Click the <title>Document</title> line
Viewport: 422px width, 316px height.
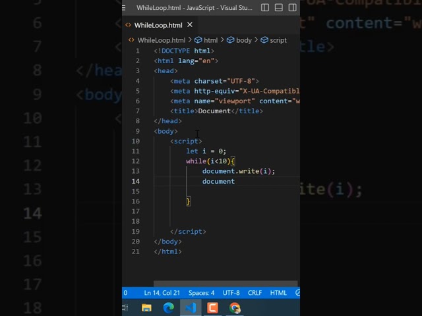[x=216, y=111]
